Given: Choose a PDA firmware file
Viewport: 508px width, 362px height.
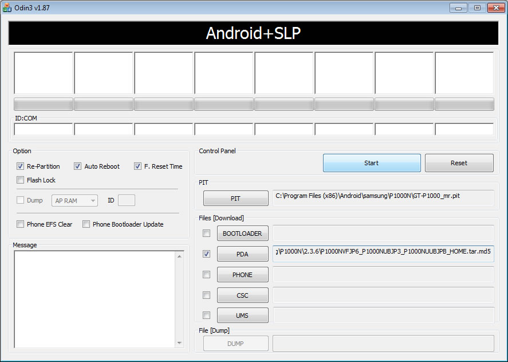Looking at the screenshot, I should (243, 254).
